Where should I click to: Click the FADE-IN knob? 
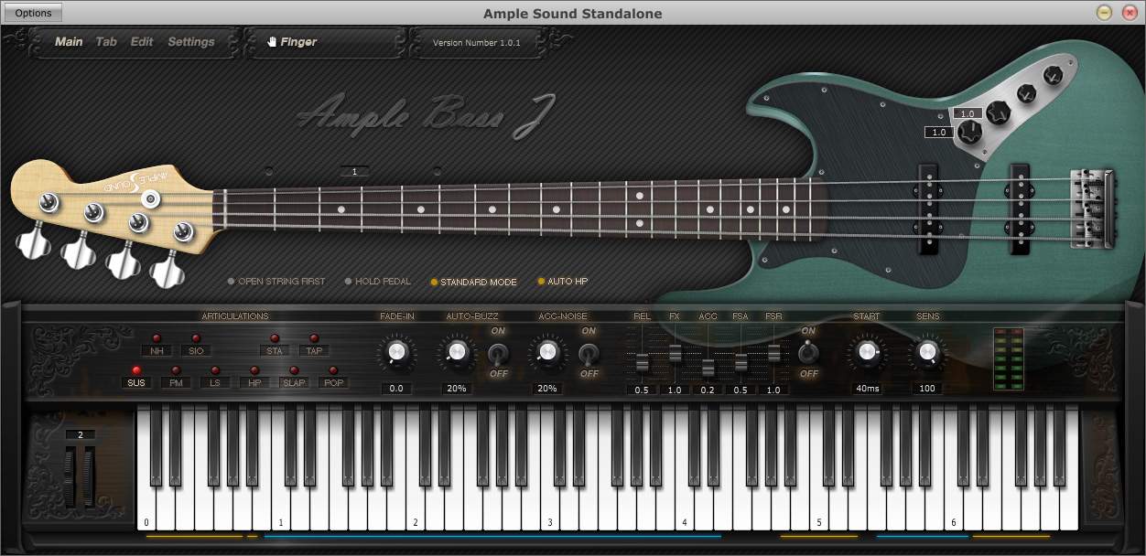click(x=396, y=352)
